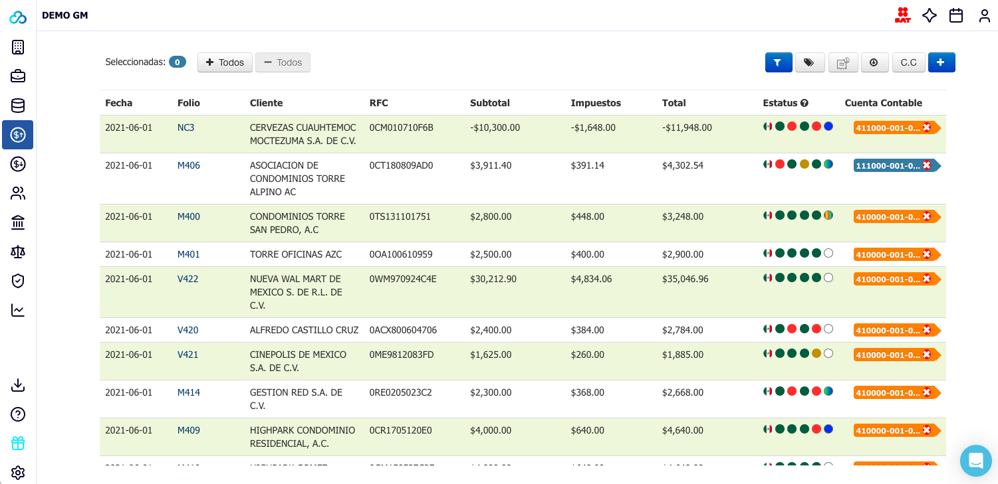The width and height of the screenshot is (998, 484).
Task: Click the price tags toolbar button
Action: (809, 62)
